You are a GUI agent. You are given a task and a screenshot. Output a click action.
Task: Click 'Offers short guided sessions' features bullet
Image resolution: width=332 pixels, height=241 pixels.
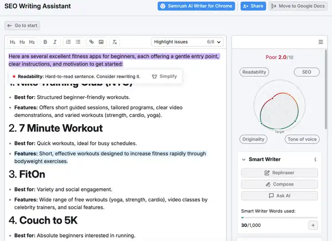pyautogui.click(x=98, y=111)
